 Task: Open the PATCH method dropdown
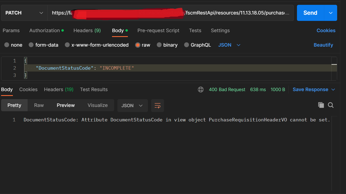click(x=24, y=13)
